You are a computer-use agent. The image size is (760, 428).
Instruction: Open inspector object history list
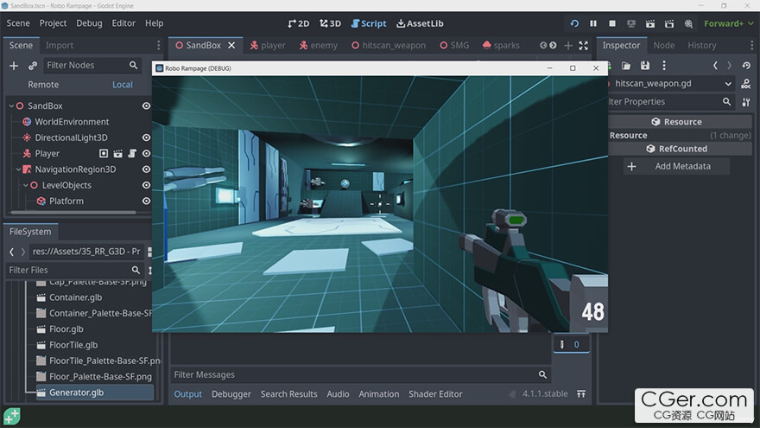tap(746, 66)
